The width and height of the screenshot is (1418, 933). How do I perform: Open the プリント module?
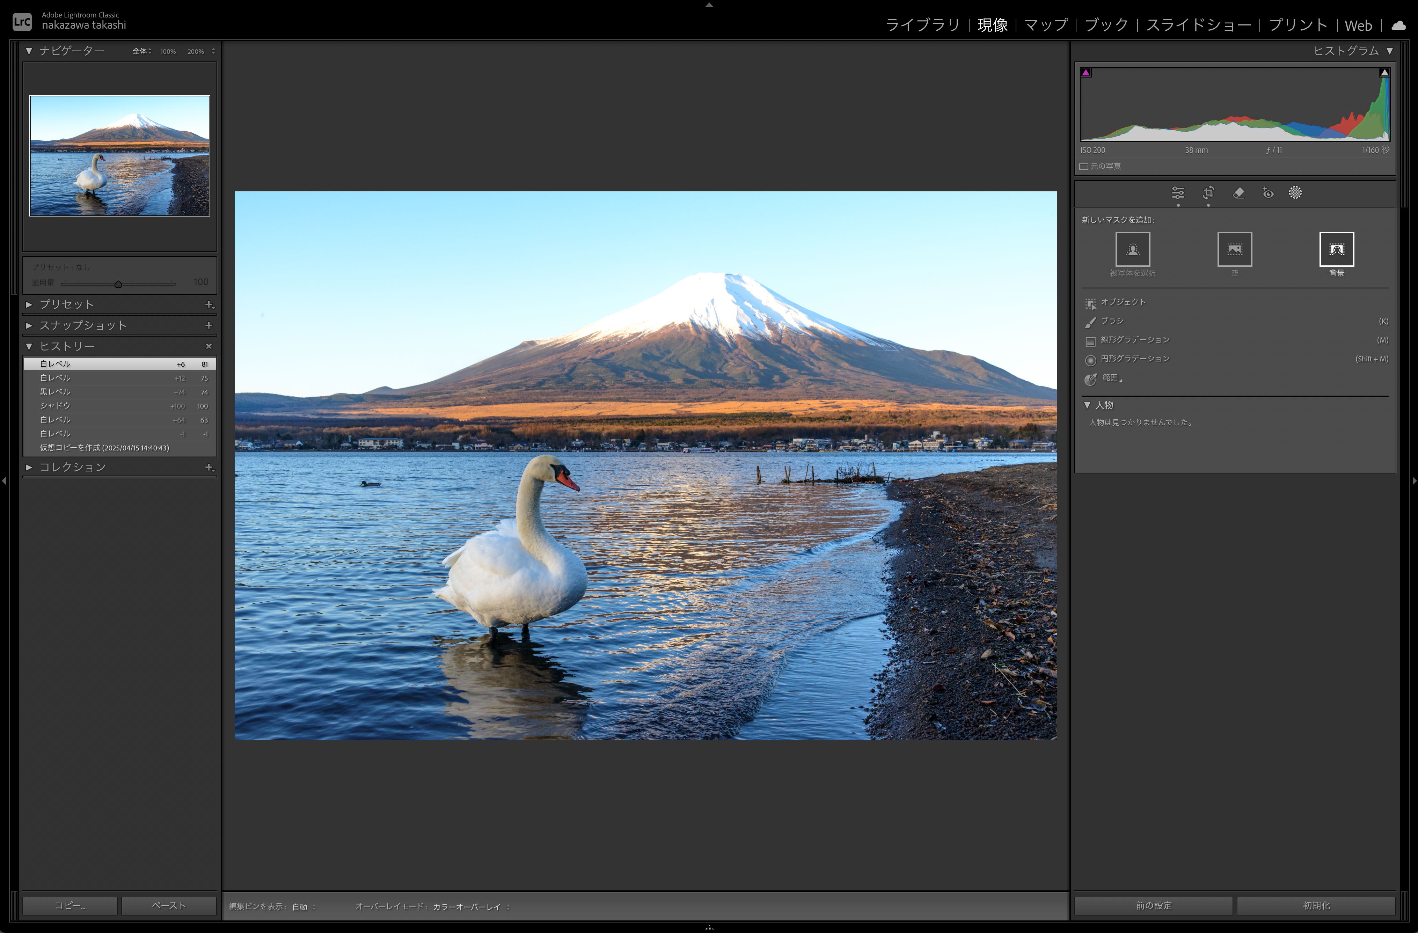pyautogui.click(x=1298, y=25)
